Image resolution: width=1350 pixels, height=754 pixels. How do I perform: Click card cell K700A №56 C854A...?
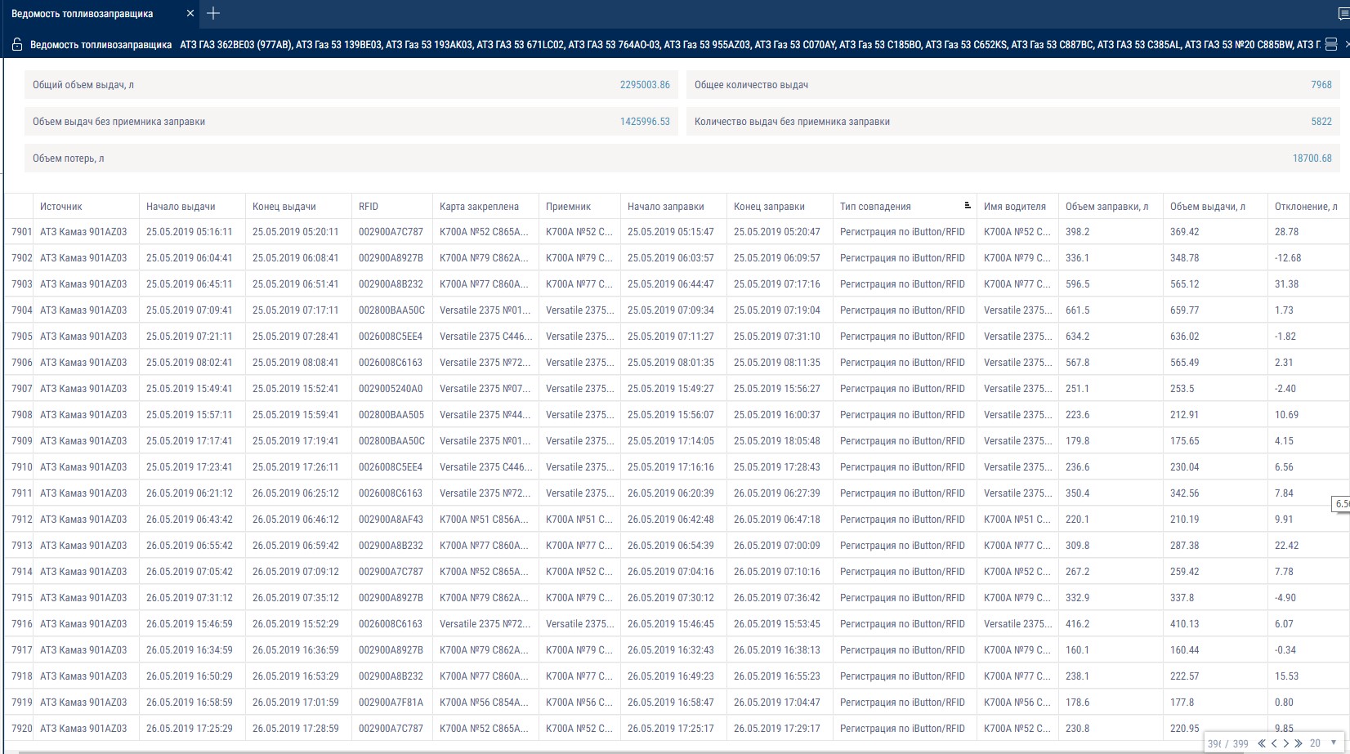coord(484,703)
